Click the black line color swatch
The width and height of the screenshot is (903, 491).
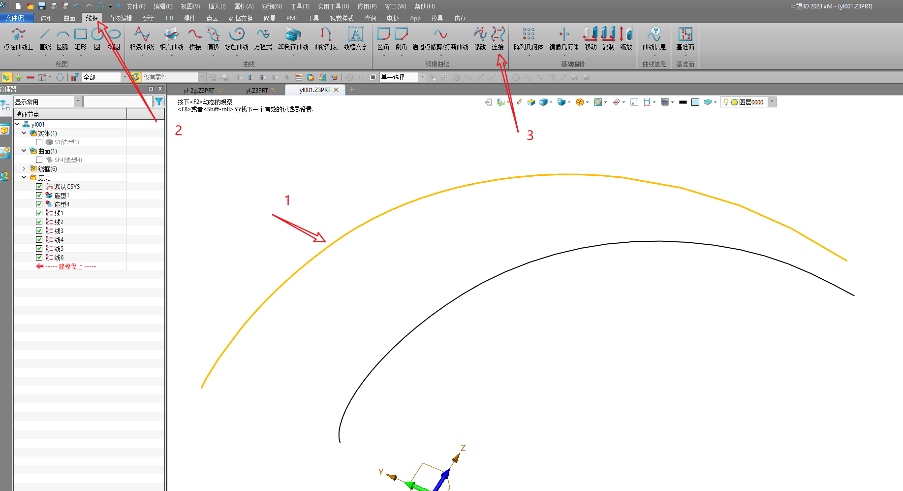[683, 102]
